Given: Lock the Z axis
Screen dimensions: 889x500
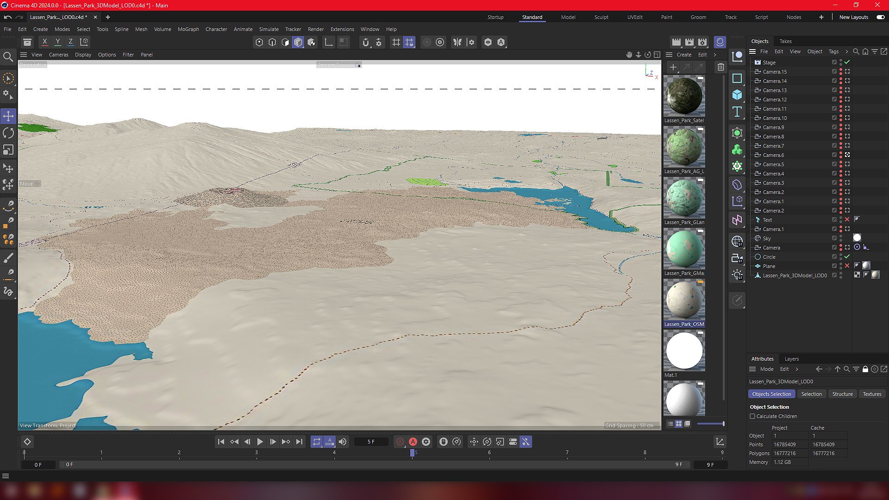Looking at the screenshot, I should coord(71,42).
